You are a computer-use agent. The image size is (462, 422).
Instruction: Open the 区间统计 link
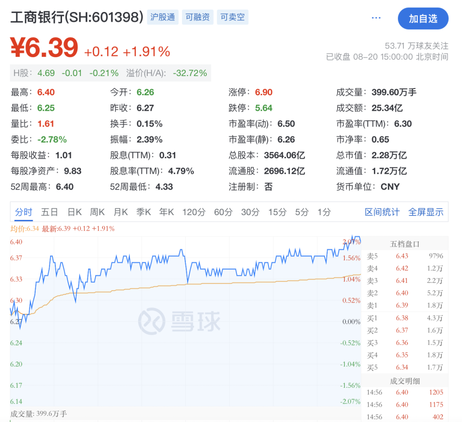pos(382,212)
